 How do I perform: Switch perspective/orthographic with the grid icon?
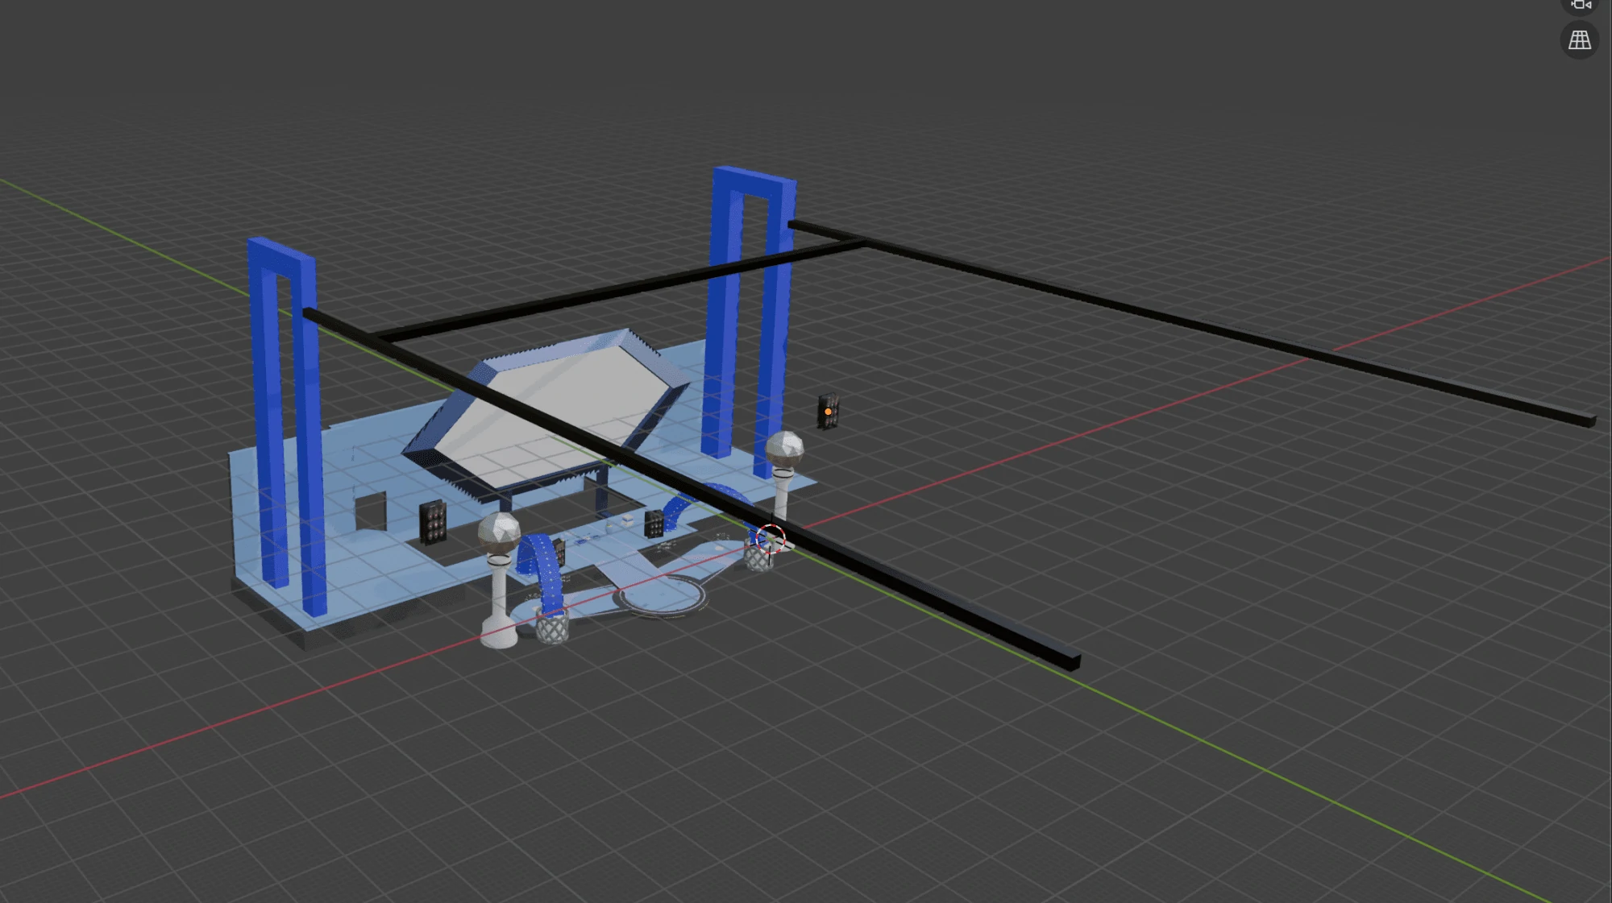(x=1580, y=40)
